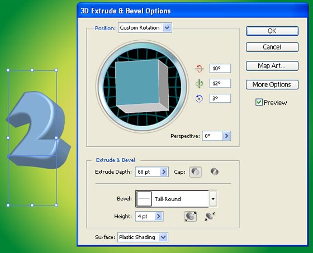
Task: Click the OK button
Action: 272,31
